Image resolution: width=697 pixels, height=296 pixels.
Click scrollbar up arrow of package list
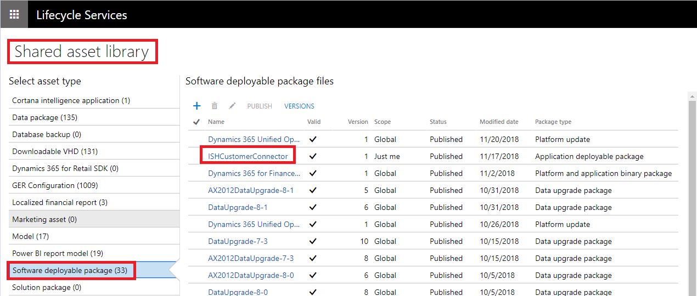[693, 96]
